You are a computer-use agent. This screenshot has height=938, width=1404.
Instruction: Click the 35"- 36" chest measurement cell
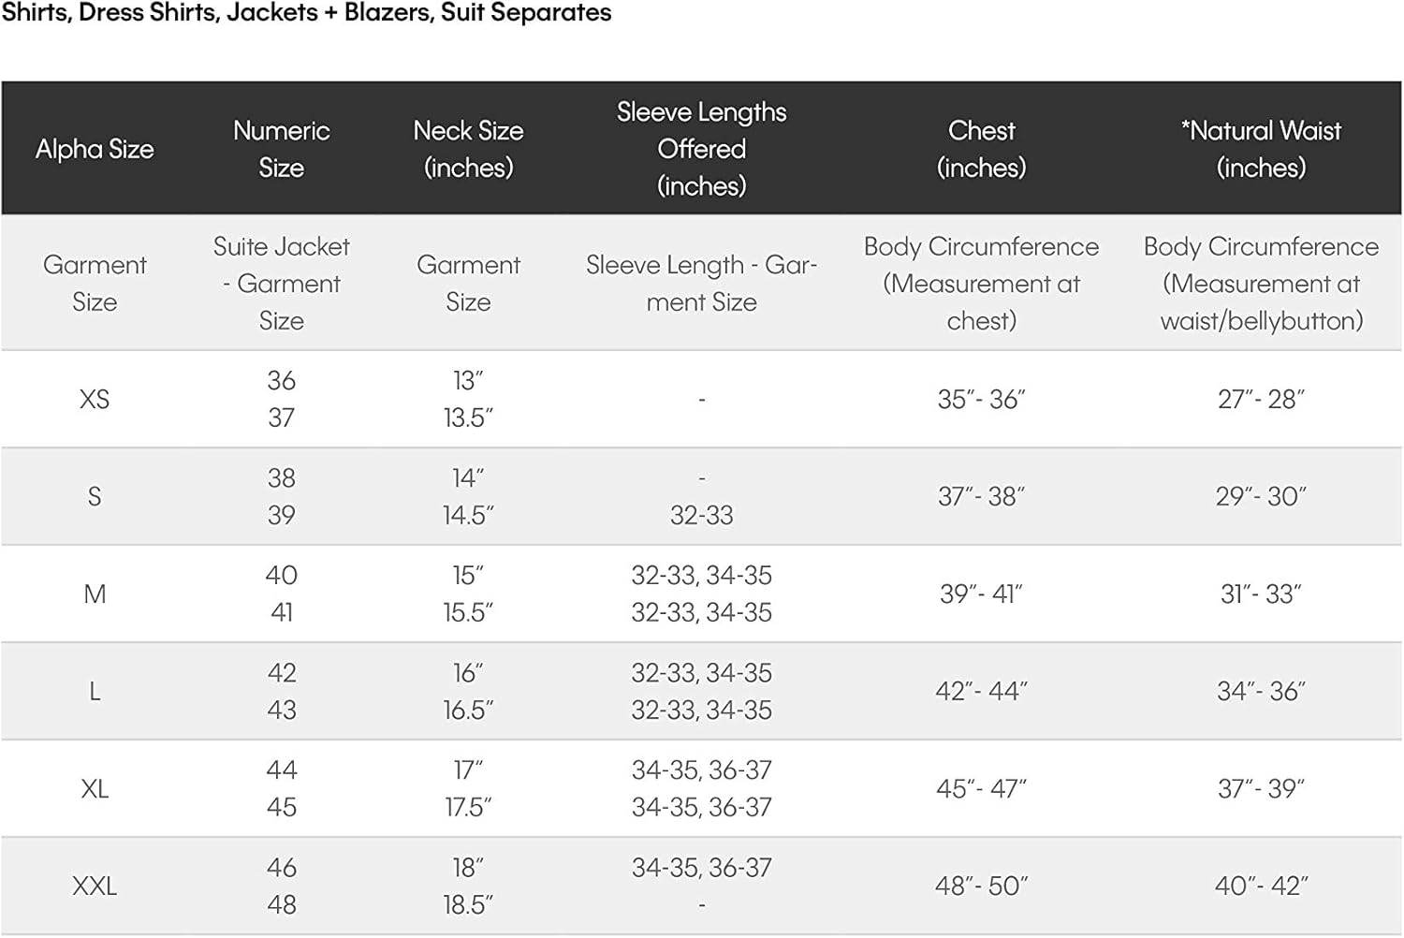[x=981, y=400]
